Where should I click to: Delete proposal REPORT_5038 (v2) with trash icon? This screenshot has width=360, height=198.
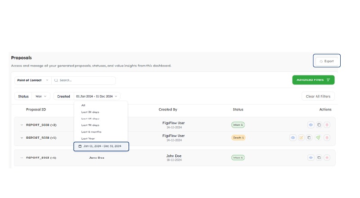(x=327, y=125)
